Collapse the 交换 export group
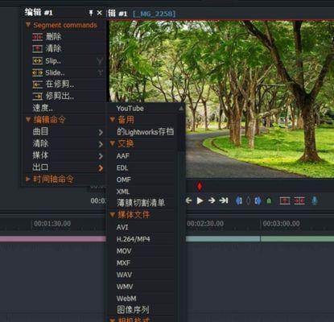 tap(113, 143)
